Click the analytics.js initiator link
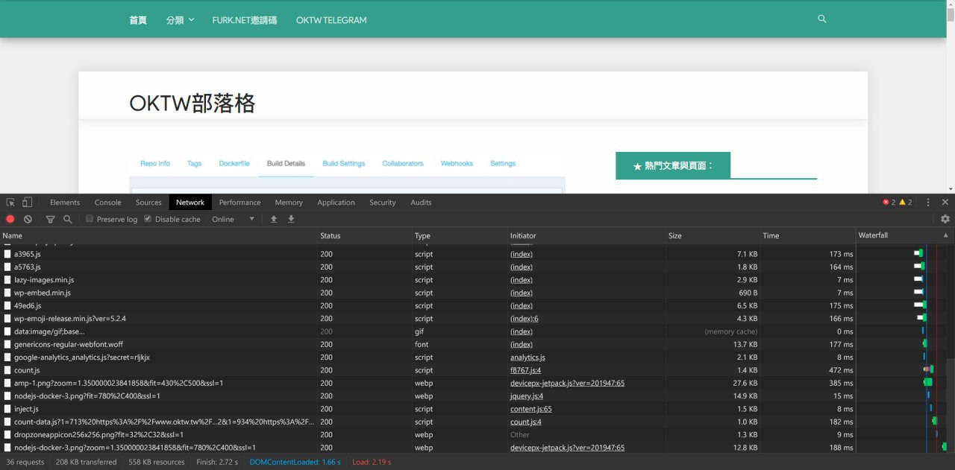The height and width of the screenshot is (470, 955). (x=527, y=358)
